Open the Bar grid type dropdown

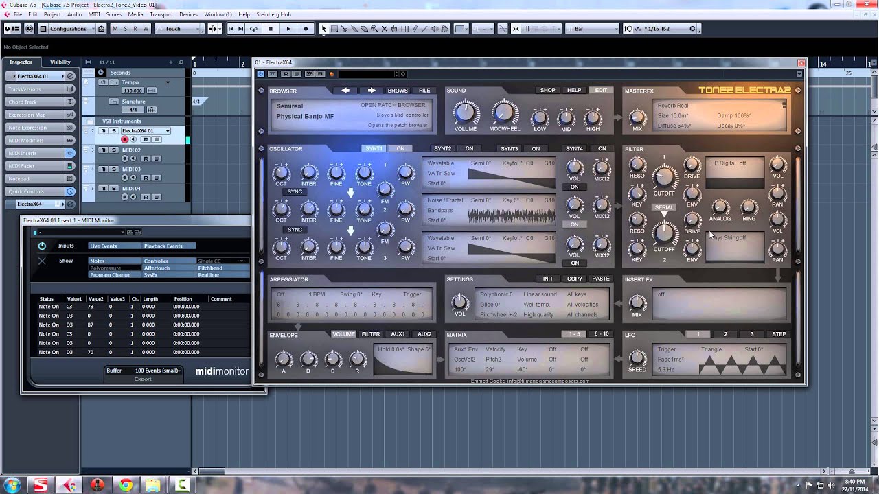[592, 29]
